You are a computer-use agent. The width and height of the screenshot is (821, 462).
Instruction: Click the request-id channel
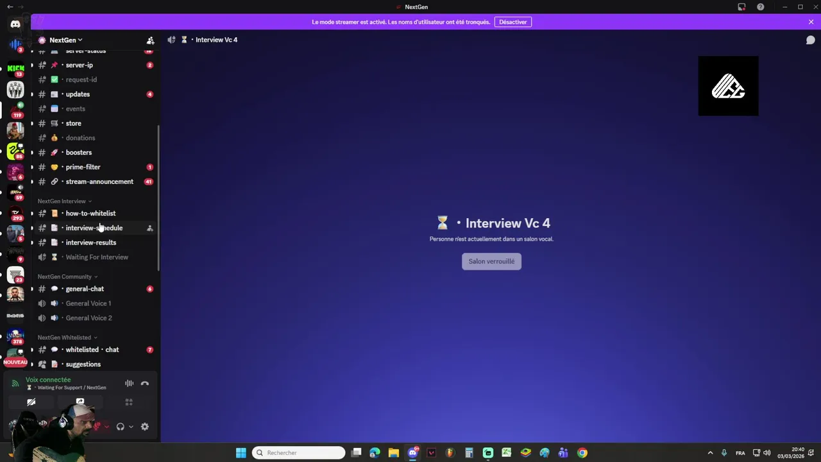click(96, 80)
